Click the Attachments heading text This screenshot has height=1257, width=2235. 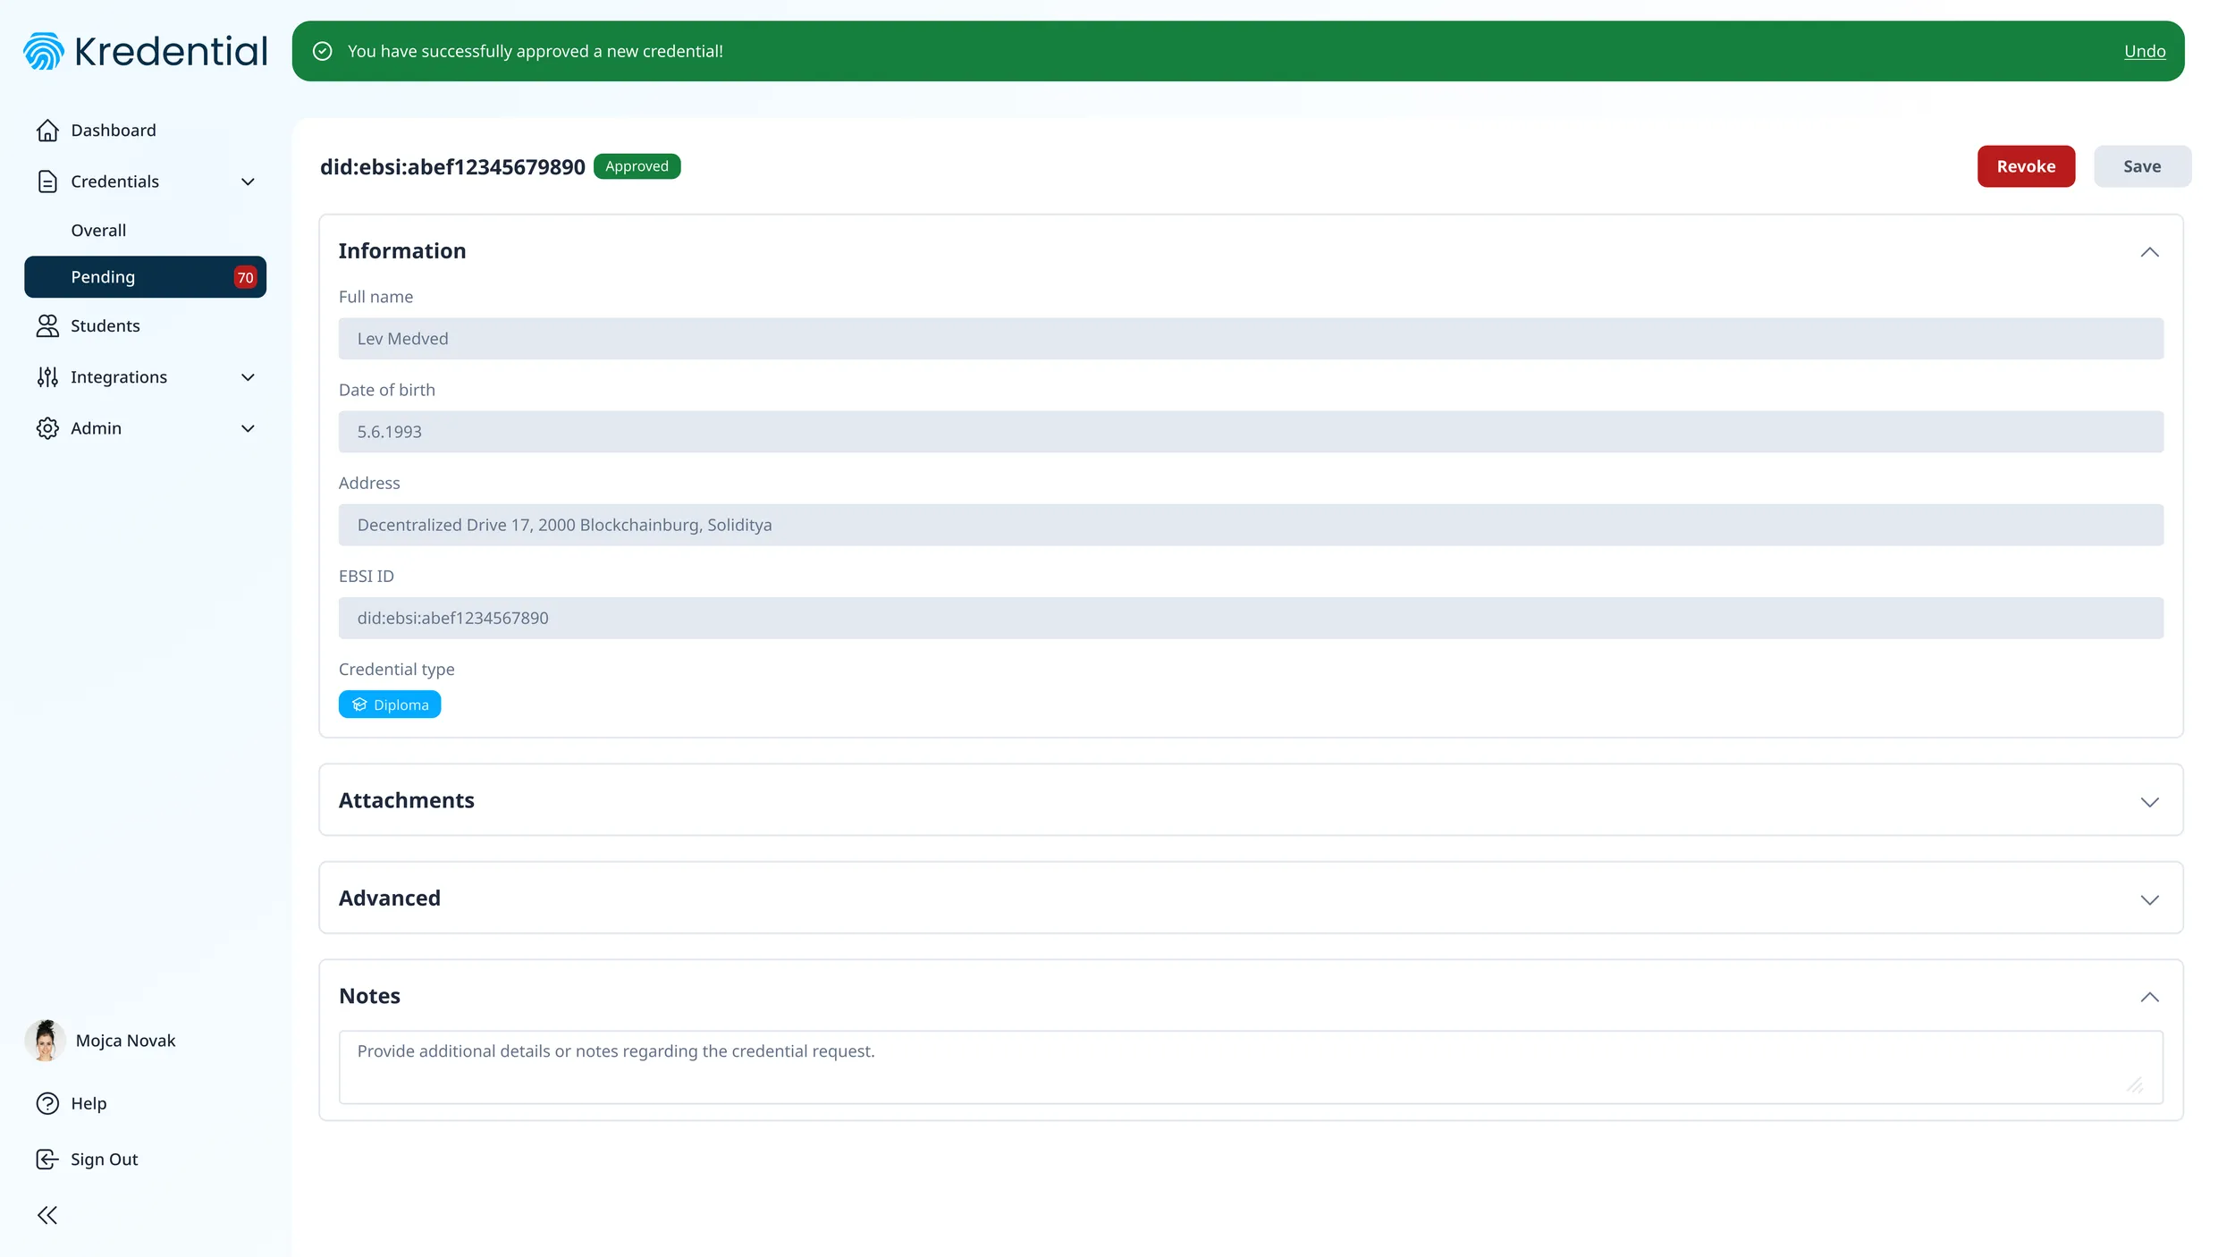pyautogui.click(x=406, y=800)
